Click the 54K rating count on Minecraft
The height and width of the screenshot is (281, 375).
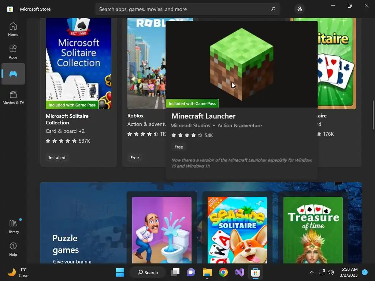click(x=208, y=135)
